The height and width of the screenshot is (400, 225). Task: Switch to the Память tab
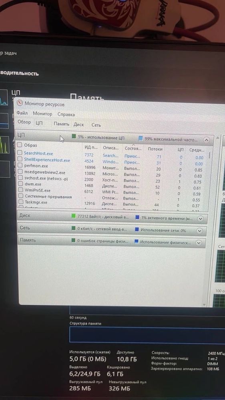pos(61,124)
